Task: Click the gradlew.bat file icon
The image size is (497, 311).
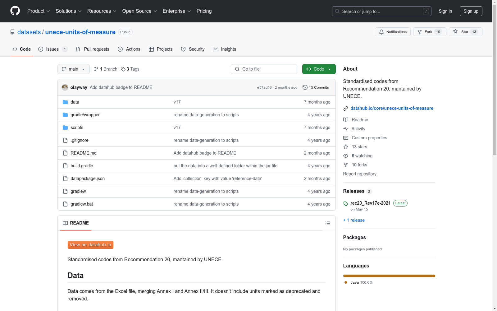Action: [65, 204]
